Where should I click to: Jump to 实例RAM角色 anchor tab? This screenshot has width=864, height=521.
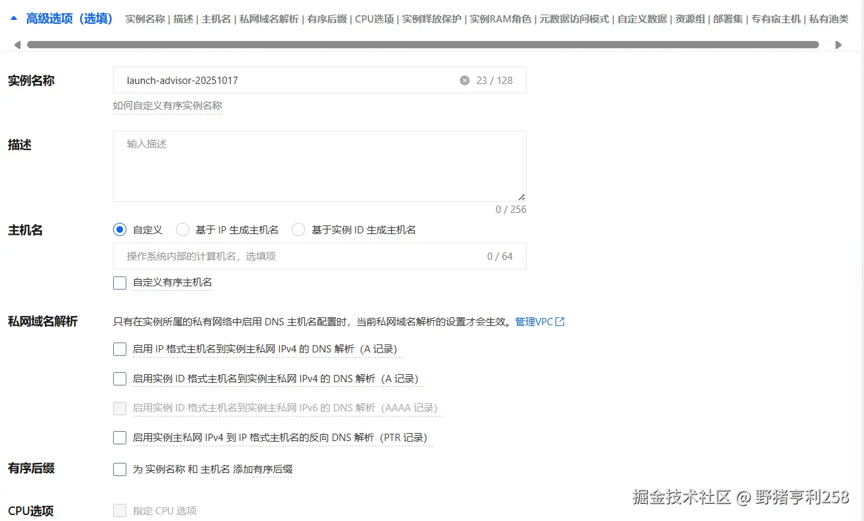point(500,19)
